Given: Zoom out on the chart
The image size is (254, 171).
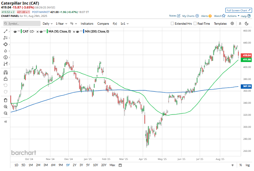Looking at the screenshot, I should point(6,113).
